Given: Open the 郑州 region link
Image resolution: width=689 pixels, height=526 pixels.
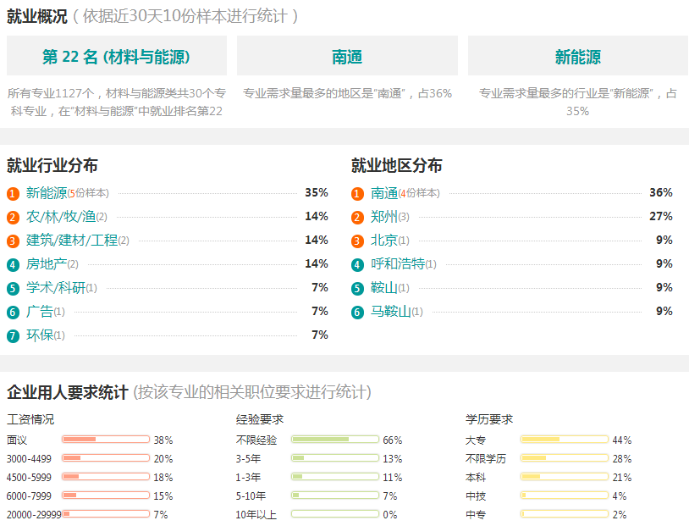Looking at the screenshot, I should coord(384,216).
